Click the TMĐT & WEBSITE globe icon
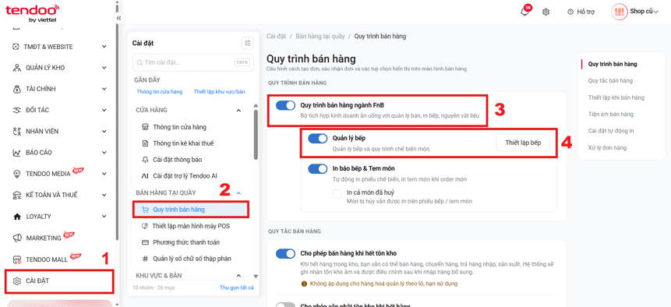The image size is (671, 307). pyautogui.click(x=16, y=47)
